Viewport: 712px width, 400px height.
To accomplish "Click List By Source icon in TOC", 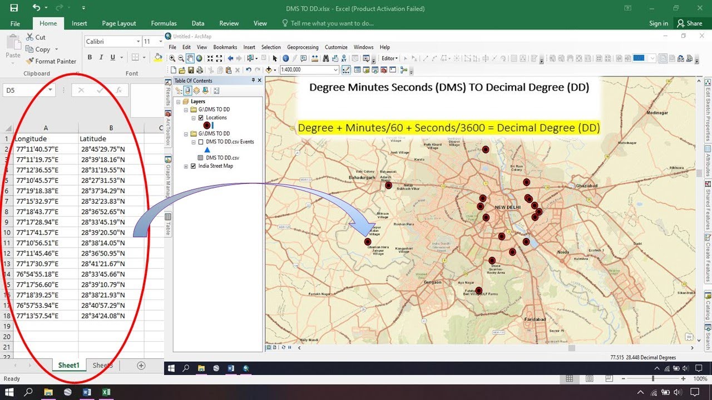I will point(187,91).
